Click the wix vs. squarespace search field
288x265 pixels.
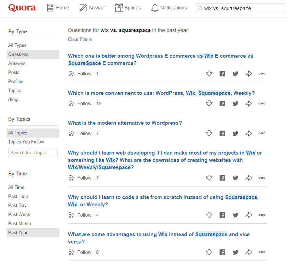click(240, 8)
